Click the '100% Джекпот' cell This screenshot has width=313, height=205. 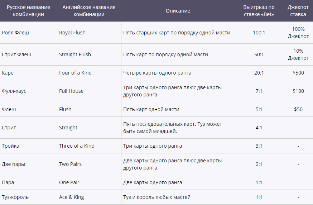click(298, 33)
